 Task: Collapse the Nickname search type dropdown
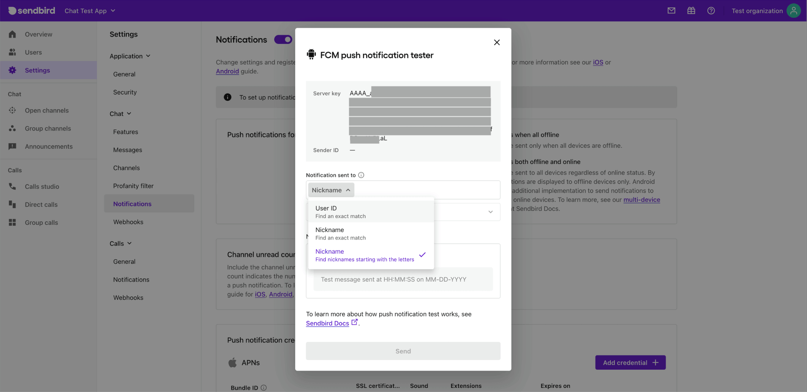331,190
